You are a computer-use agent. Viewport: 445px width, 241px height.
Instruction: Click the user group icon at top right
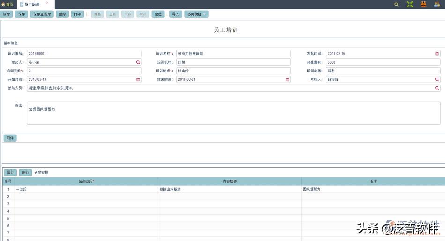[x=437, y=4]
